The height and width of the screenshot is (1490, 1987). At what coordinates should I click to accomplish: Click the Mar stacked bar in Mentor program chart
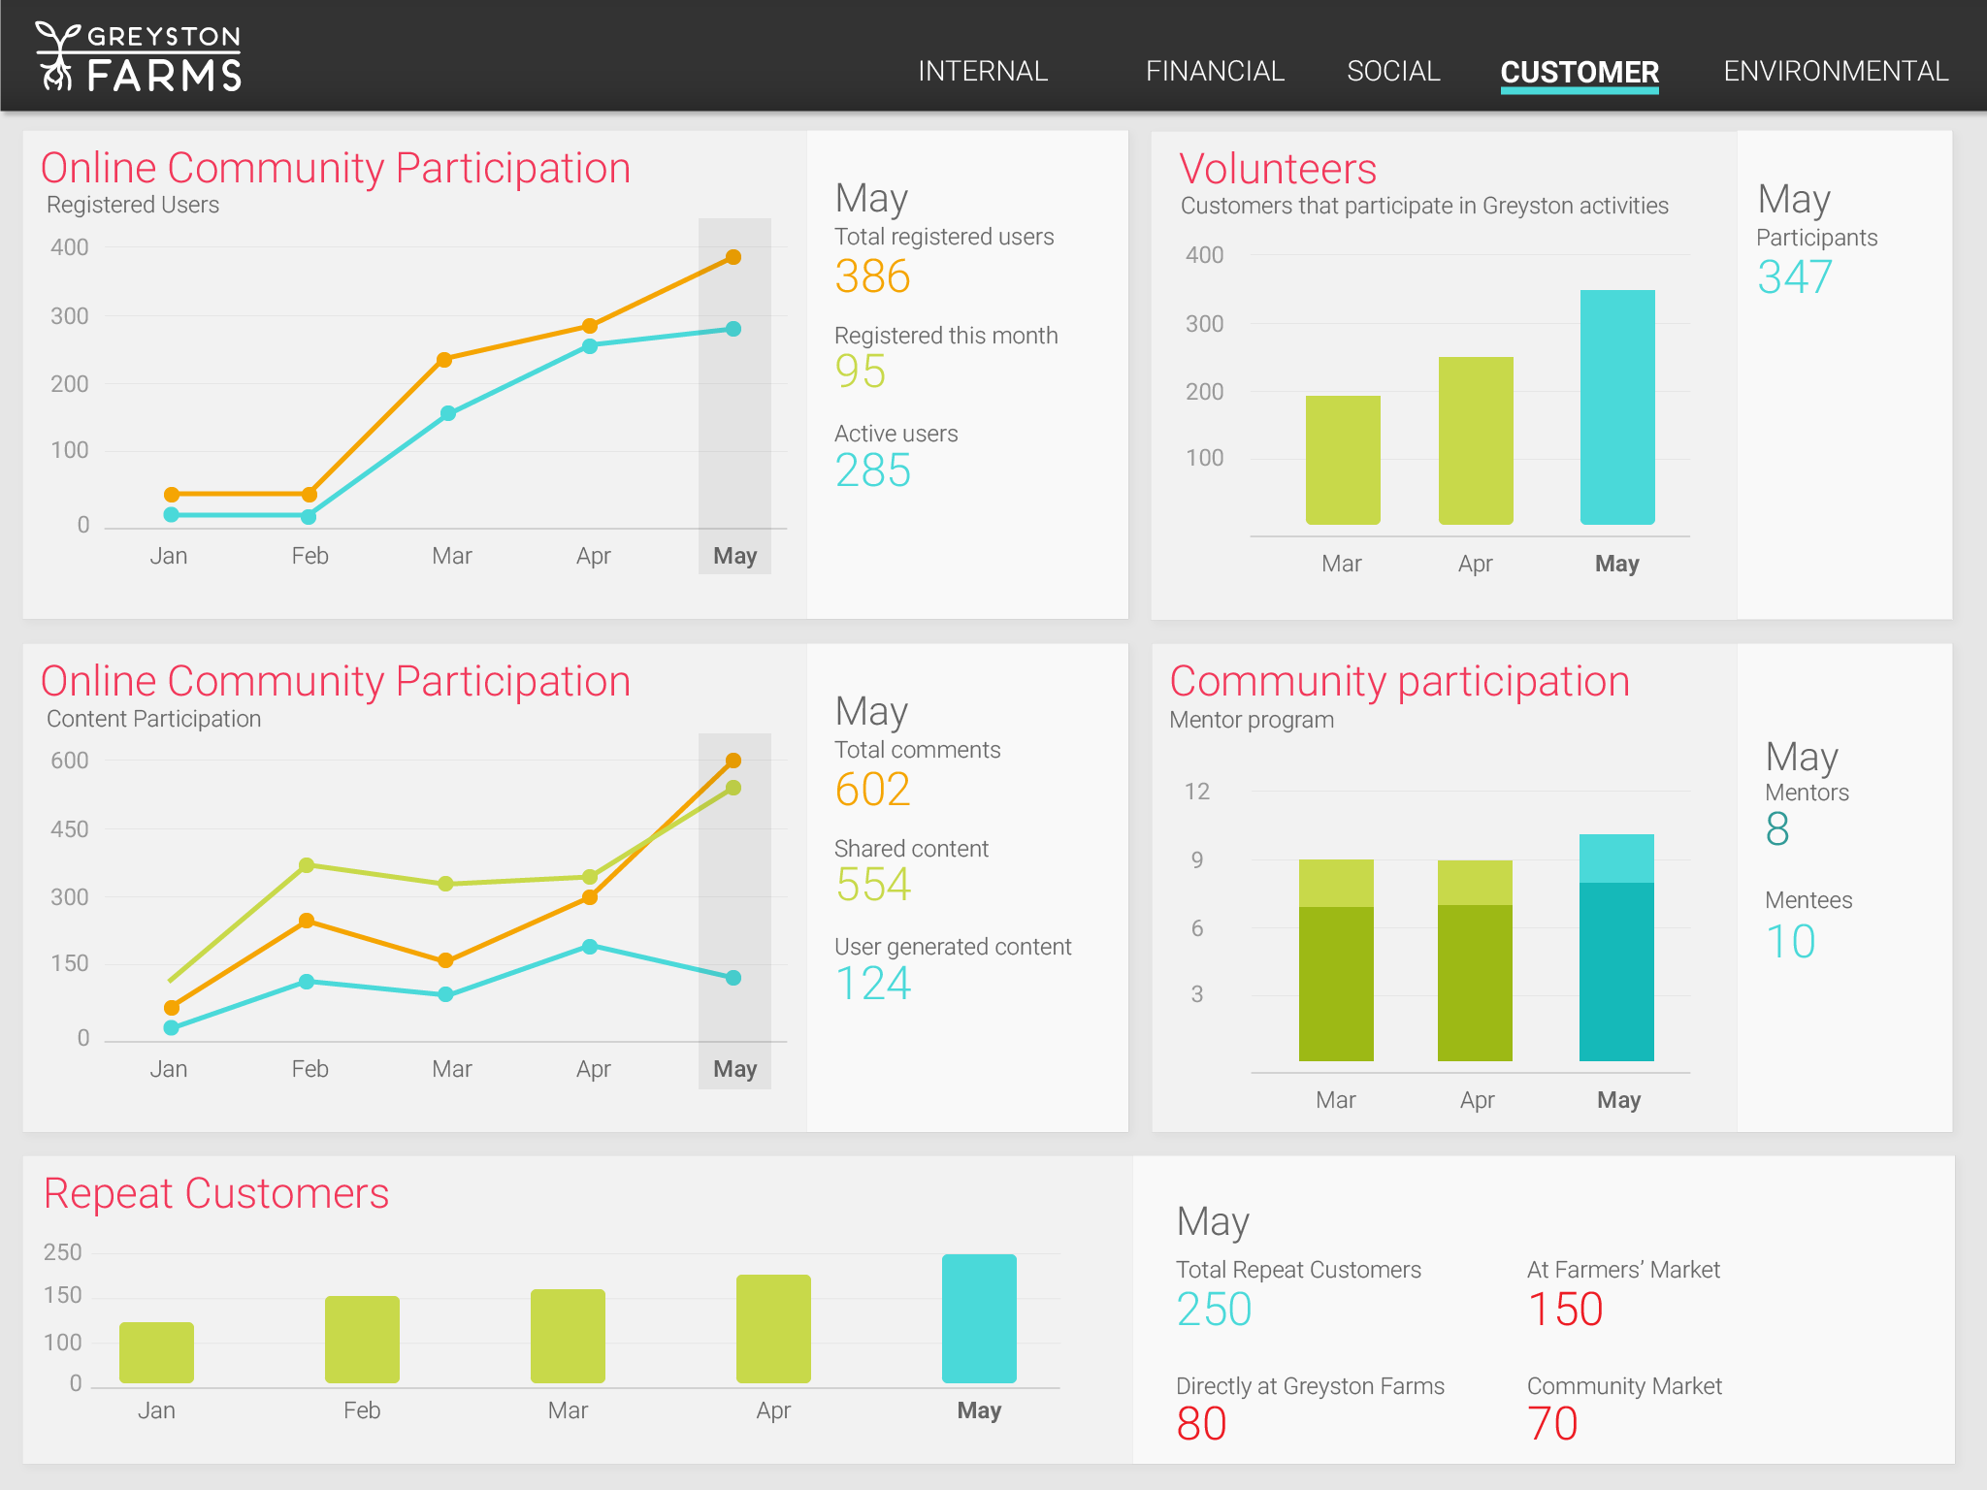pyautogui.click(x=1336, y=960)
